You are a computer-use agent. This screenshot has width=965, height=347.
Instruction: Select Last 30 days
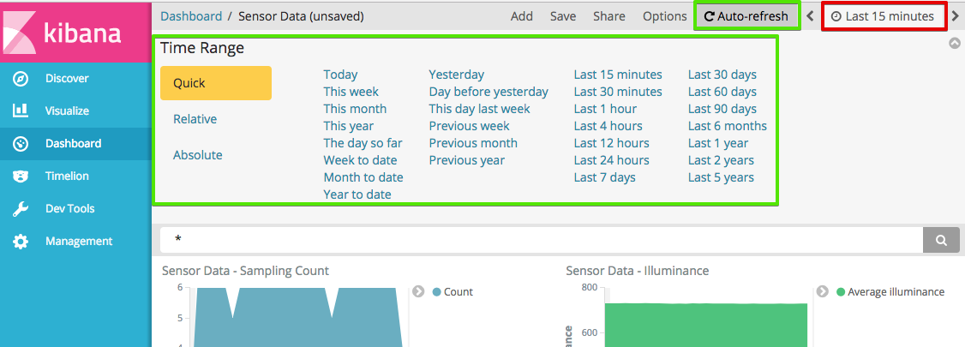722,75
